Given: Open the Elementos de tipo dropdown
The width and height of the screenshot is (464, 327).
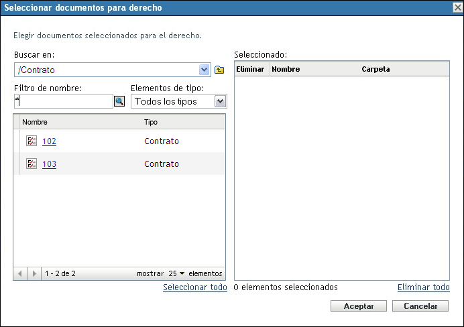Looking at the screenshot, I should point(220,101).
